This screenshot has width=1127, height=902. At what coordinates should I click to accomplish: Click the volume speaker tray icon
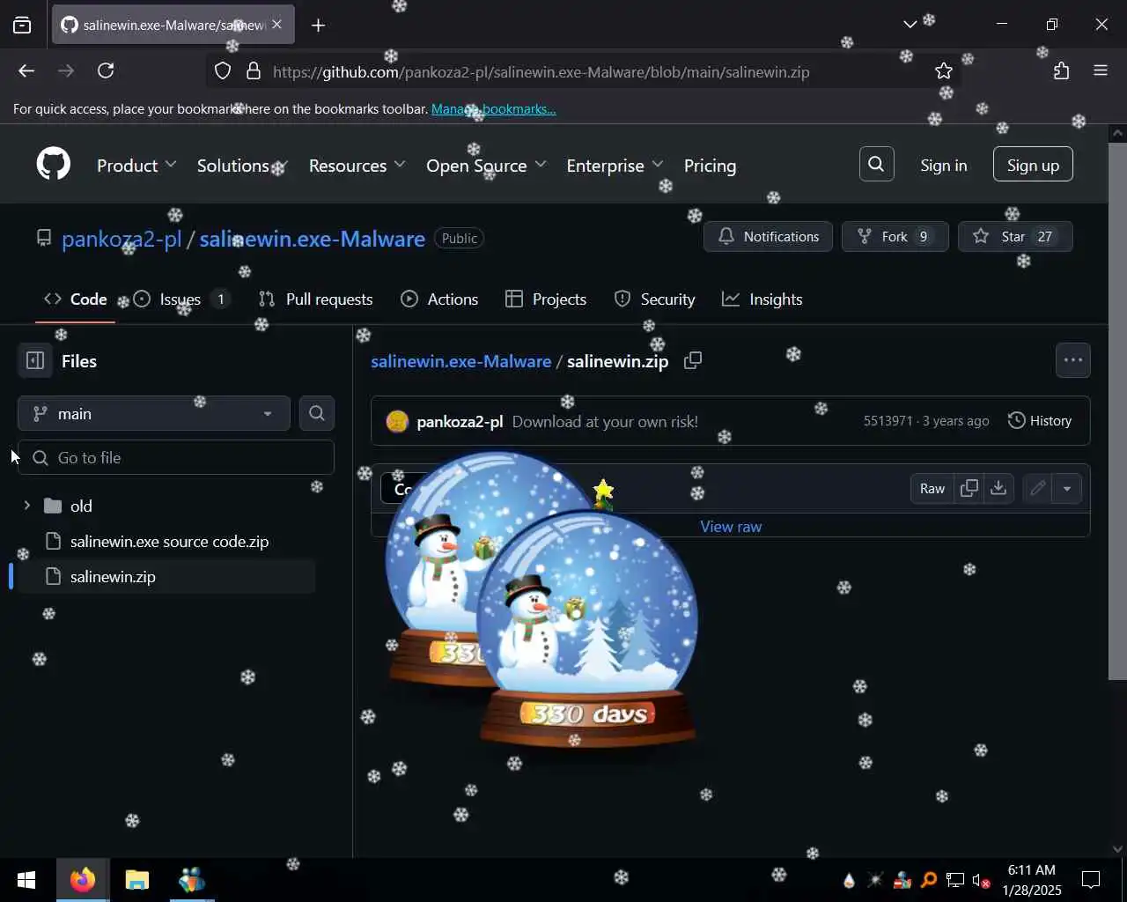981,880
